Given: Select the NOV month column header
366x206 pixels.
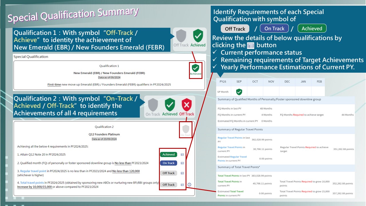Looking at the screenshot, I should 271,82.
